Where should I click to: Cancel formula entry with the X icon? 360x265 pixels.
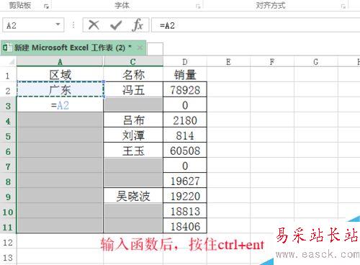pyautogui.click(x=94, y=25)
